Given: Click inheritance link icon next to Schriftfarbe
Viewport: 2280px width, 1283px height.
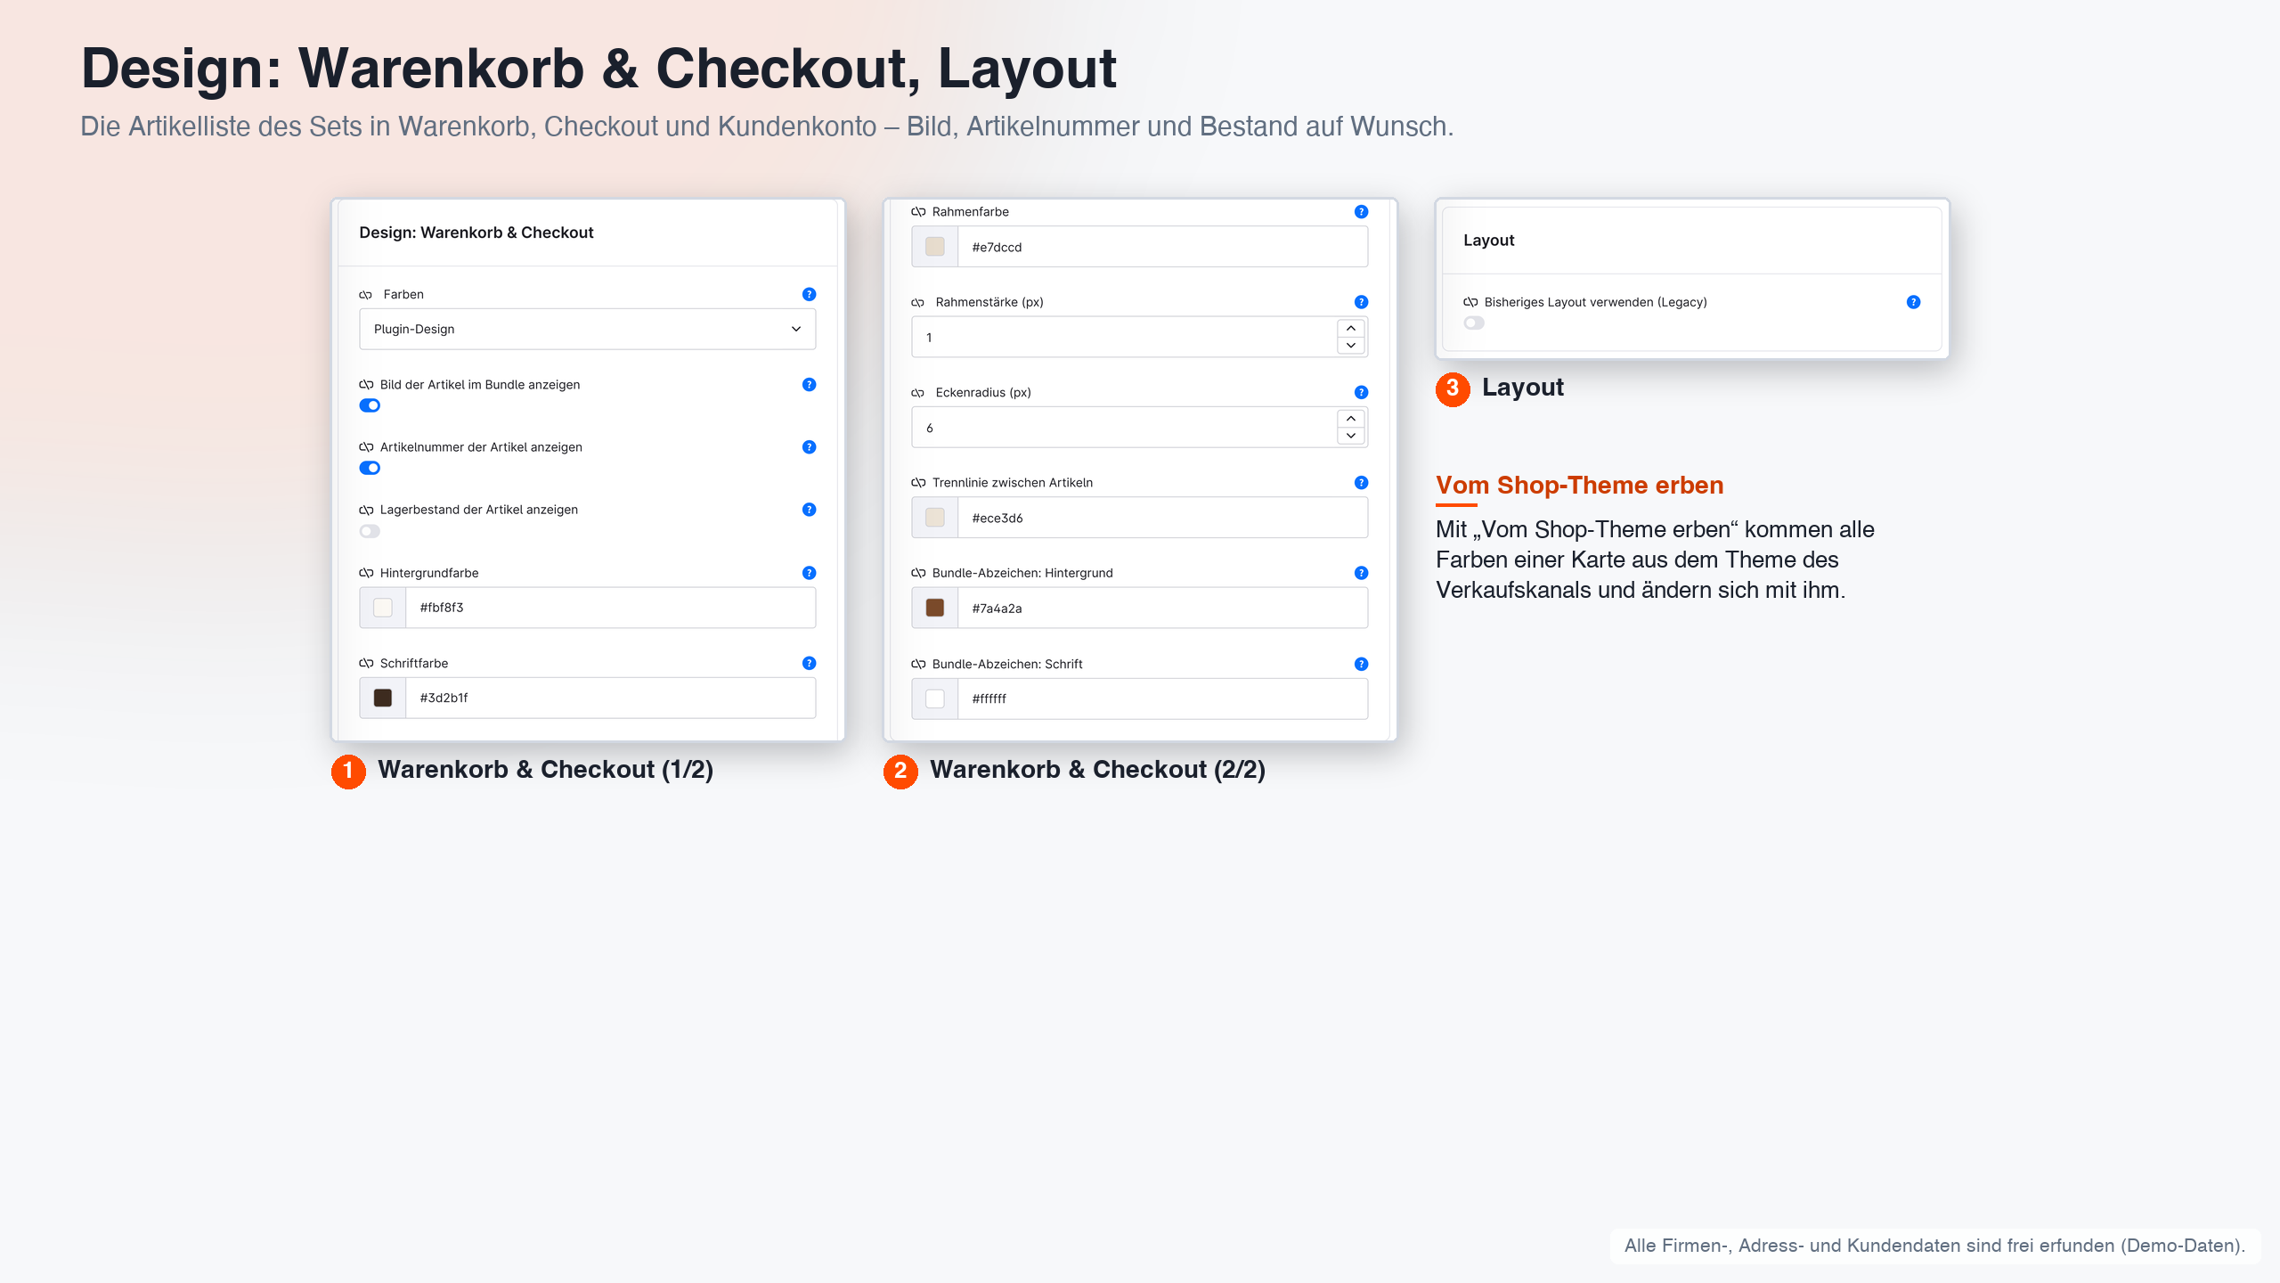Looking at the screenshot, I should pos(366,663).
